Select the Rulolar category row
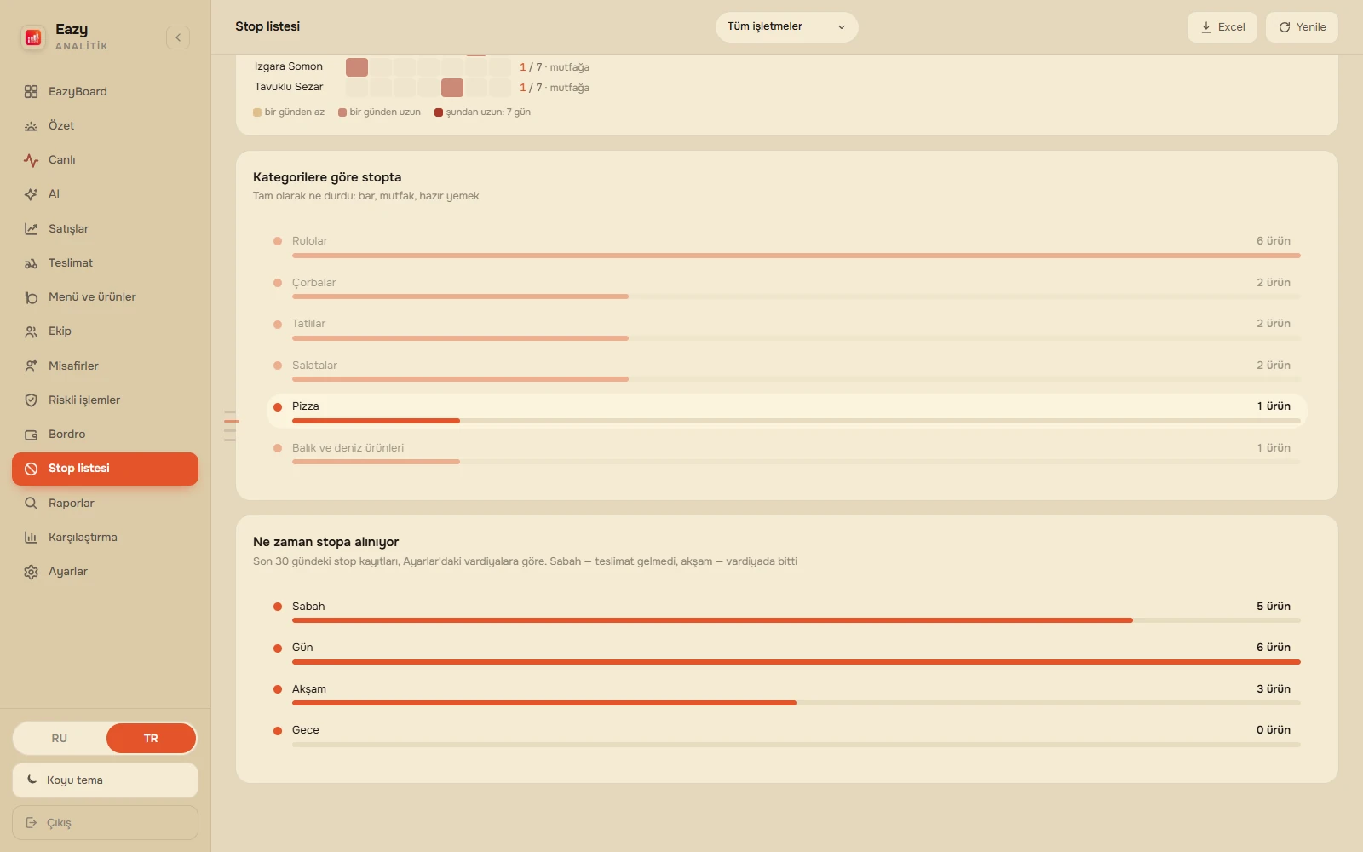This screenshot has height=852, width=1363. (786, 245)
